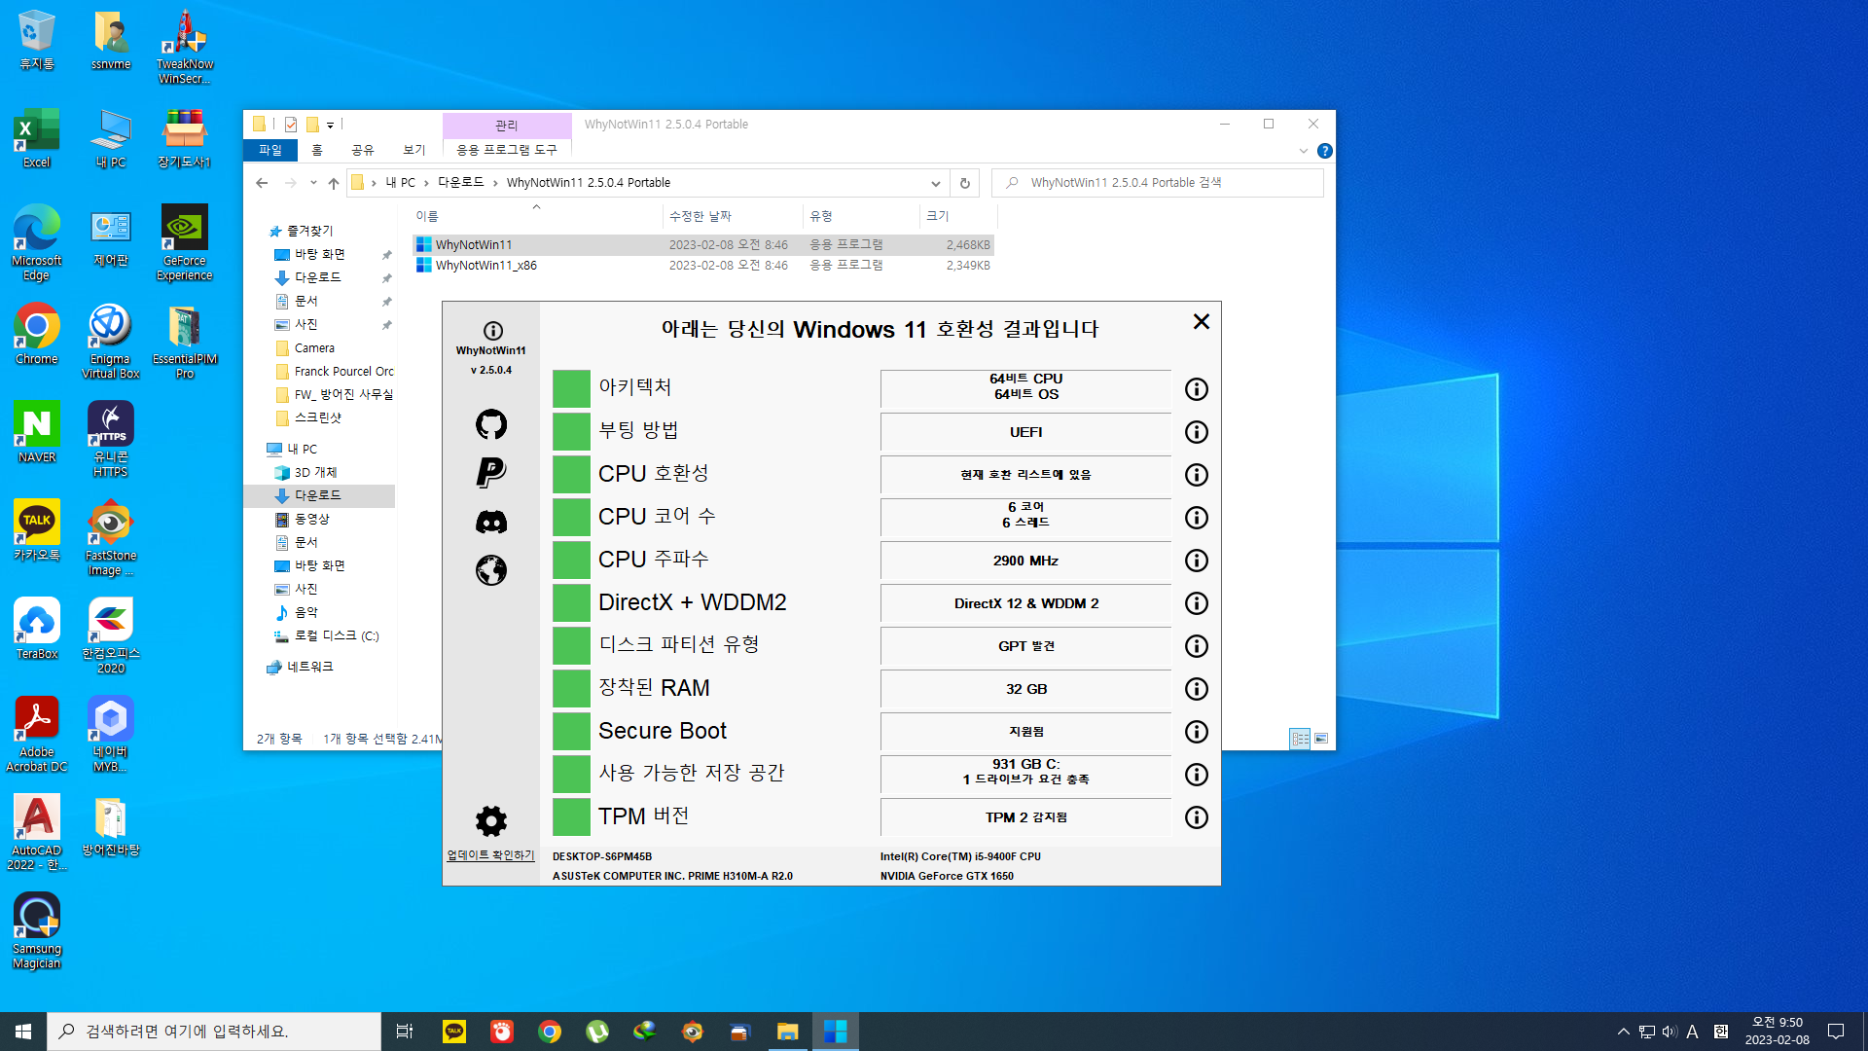Show info for CPU 주파수 row
The height and width of the screenshot is (1051, 1868).
click(x=1197, y=561)
